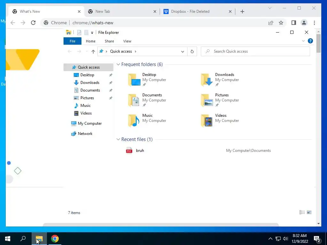This screenshot has width=327, height=245.
Task: Select My Computer in the navigation pane
Action: [89, 123]
